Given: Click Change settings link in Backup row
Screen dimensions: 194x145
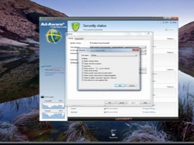Looking at the screenshot, I should click(149, 112).
